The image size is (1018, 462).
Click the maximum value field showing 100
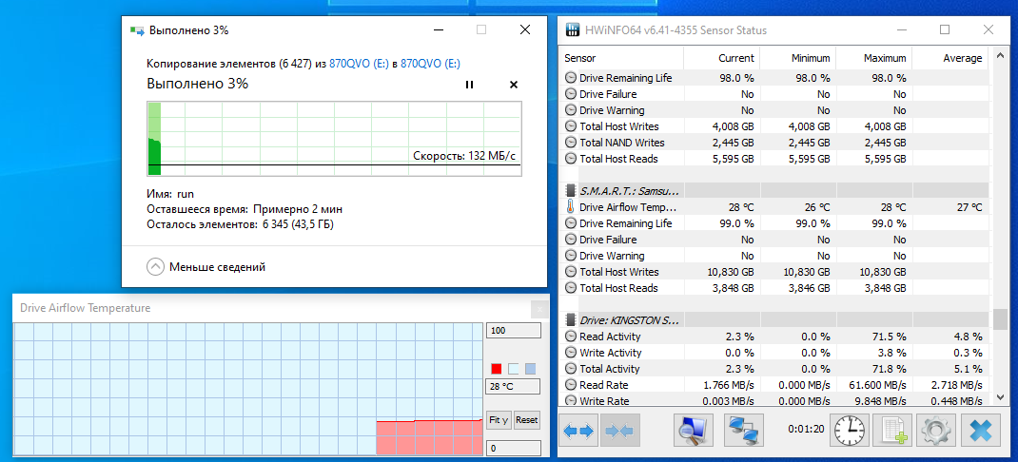pyautogui.click(x=514, y=331)
